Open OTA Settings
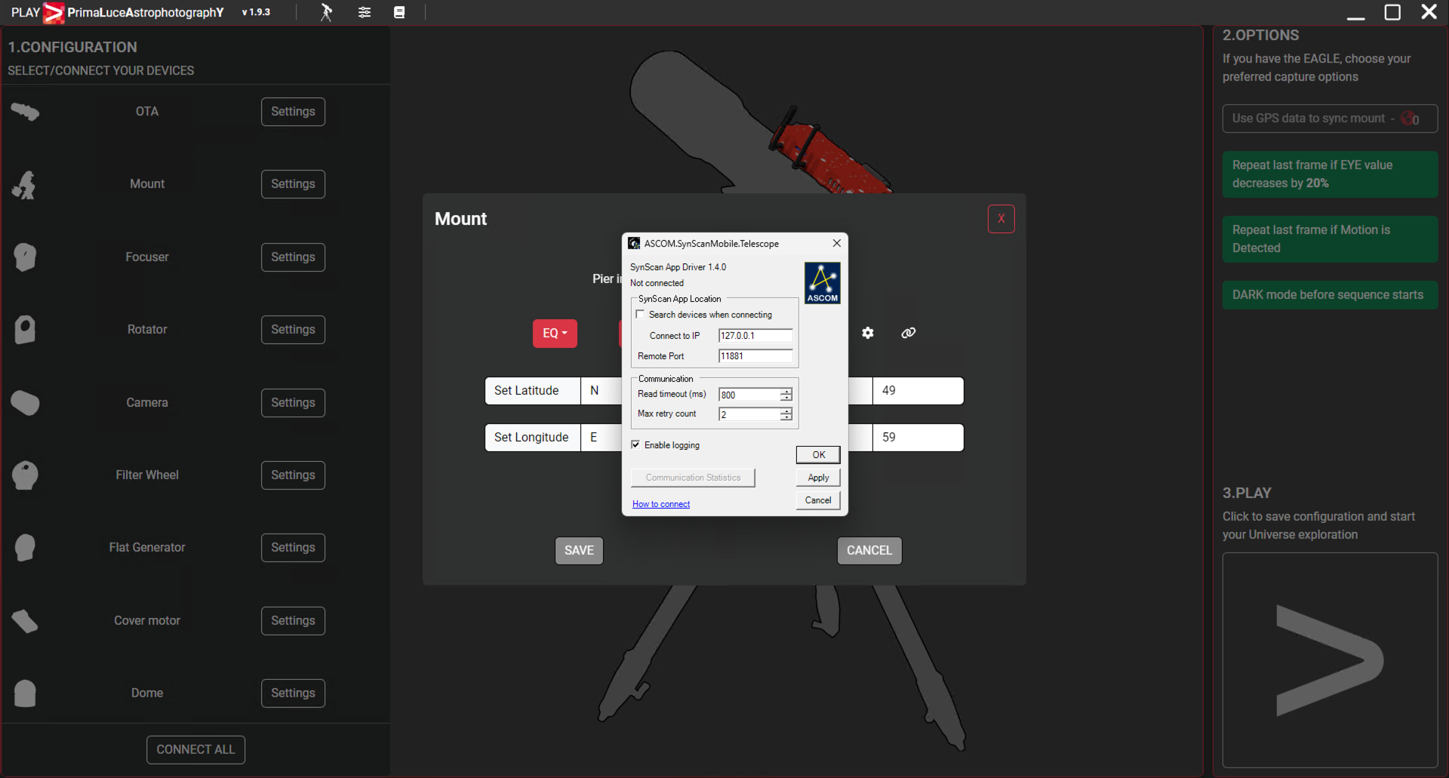The image size is (1449, 778). coord(293,112)
